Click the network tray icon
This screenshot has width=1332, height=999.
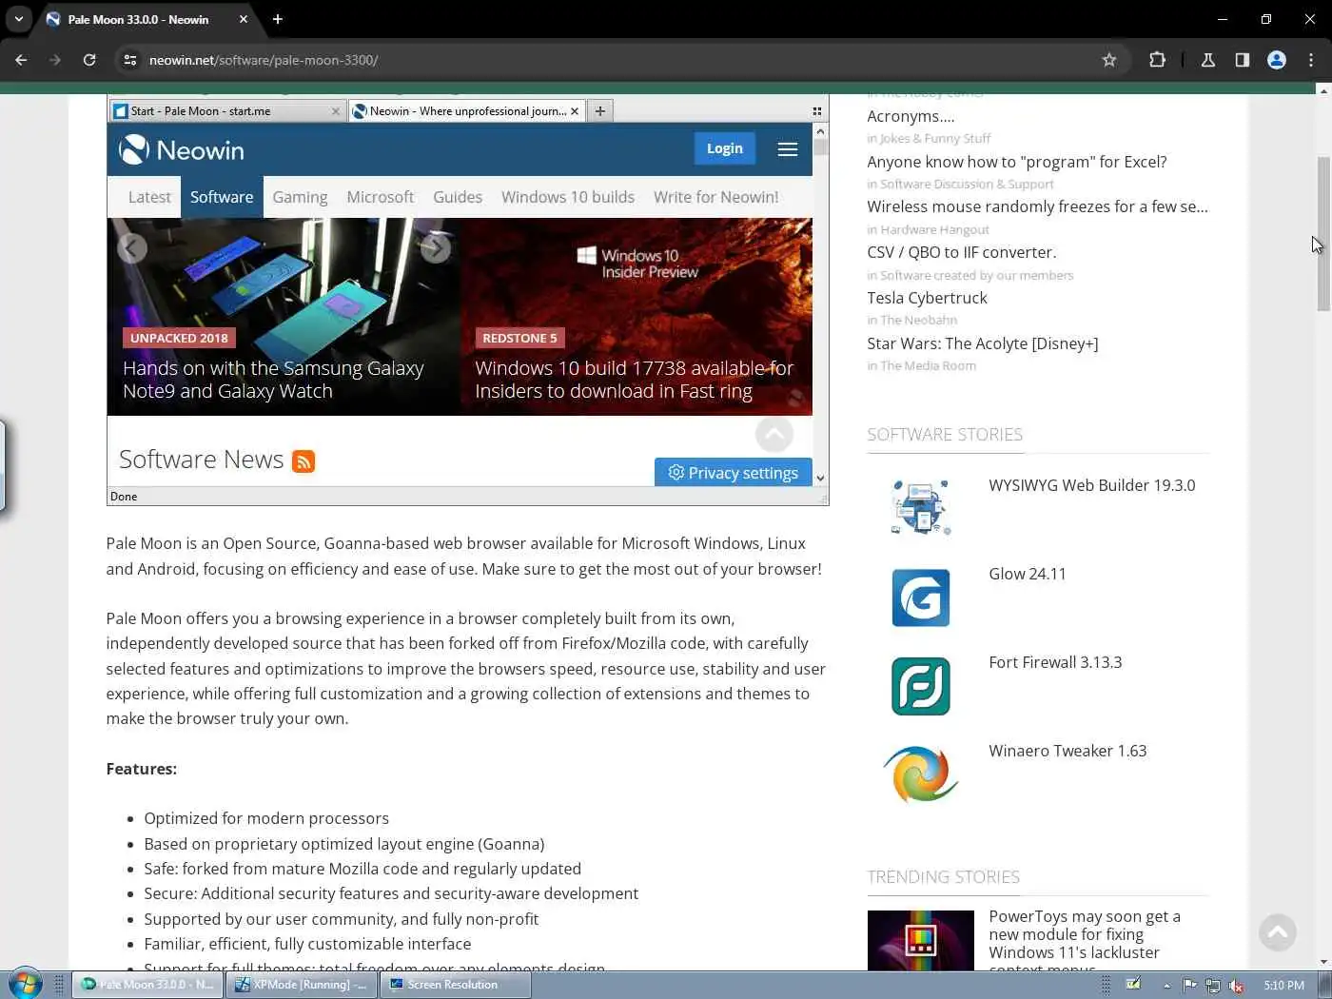pyautogui.click(x=1212, y=986)
